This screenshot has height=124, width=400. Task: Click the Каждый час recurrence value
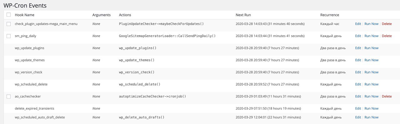(330, 24)
